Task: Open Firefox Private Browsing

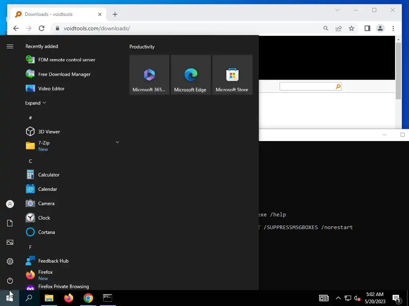Action: pos(57,286)
